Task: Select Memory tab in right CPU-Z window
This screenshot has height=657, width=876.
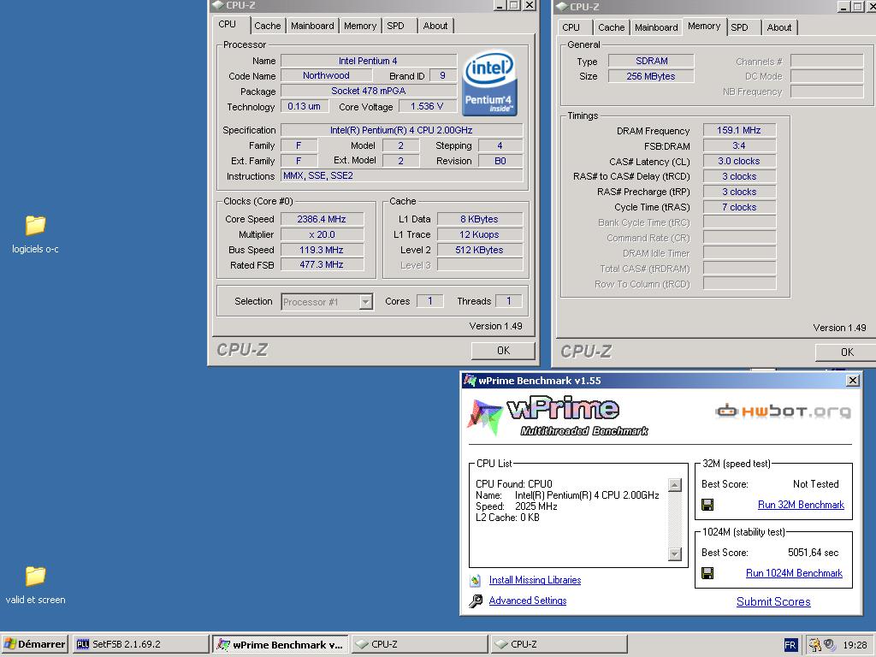Action: coord(704,26)
